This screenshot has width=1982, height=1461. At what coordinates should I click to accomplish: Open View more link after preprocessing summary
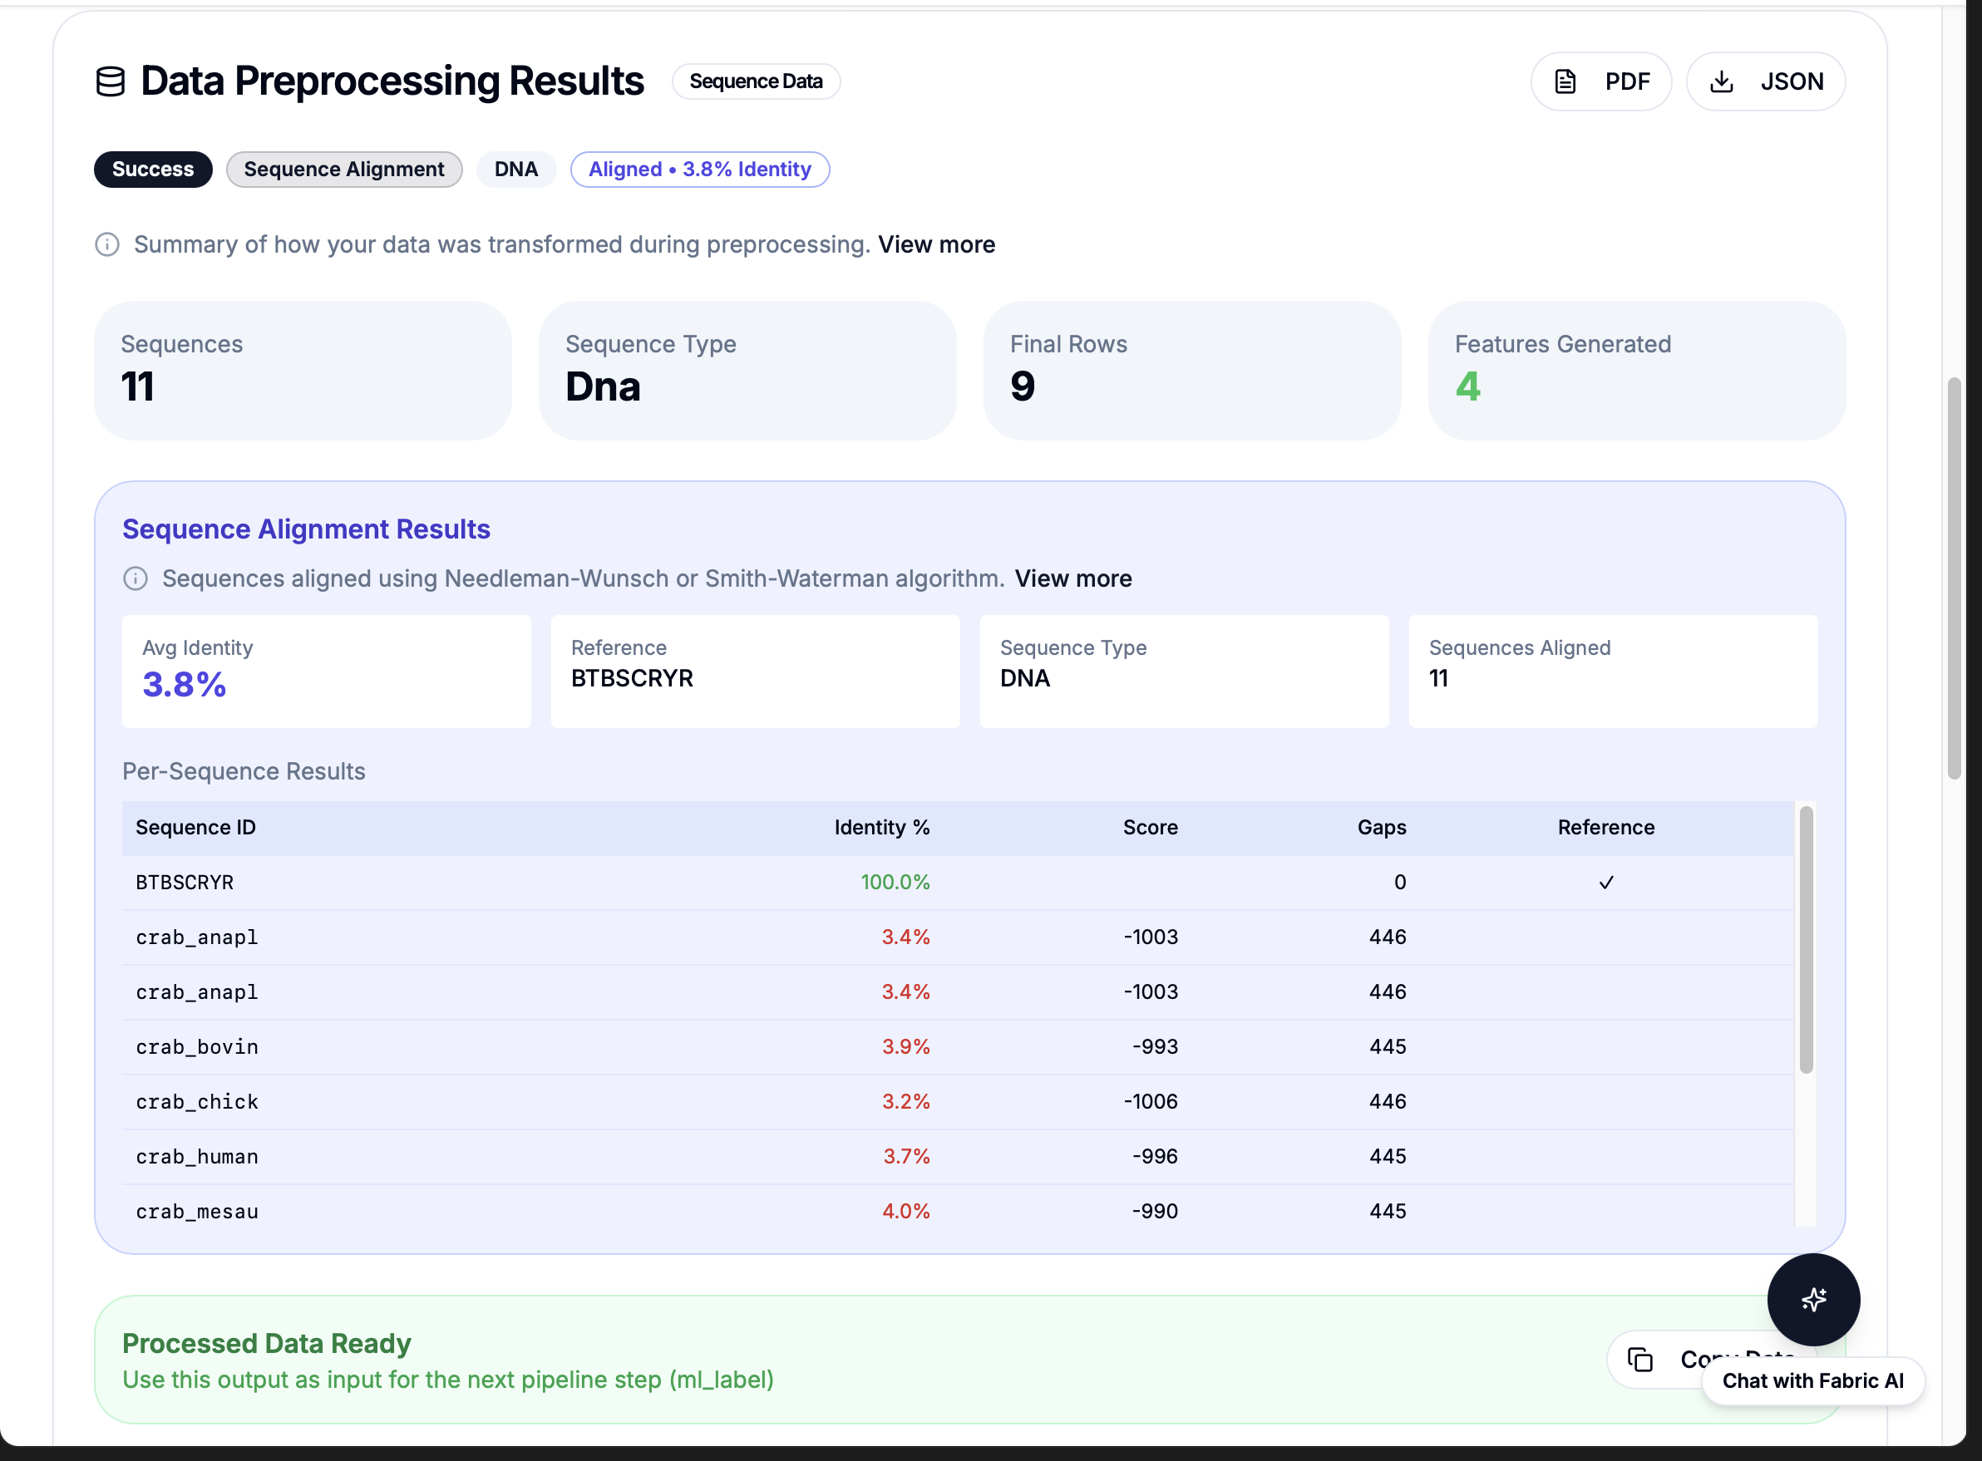[x=936, y=244]
